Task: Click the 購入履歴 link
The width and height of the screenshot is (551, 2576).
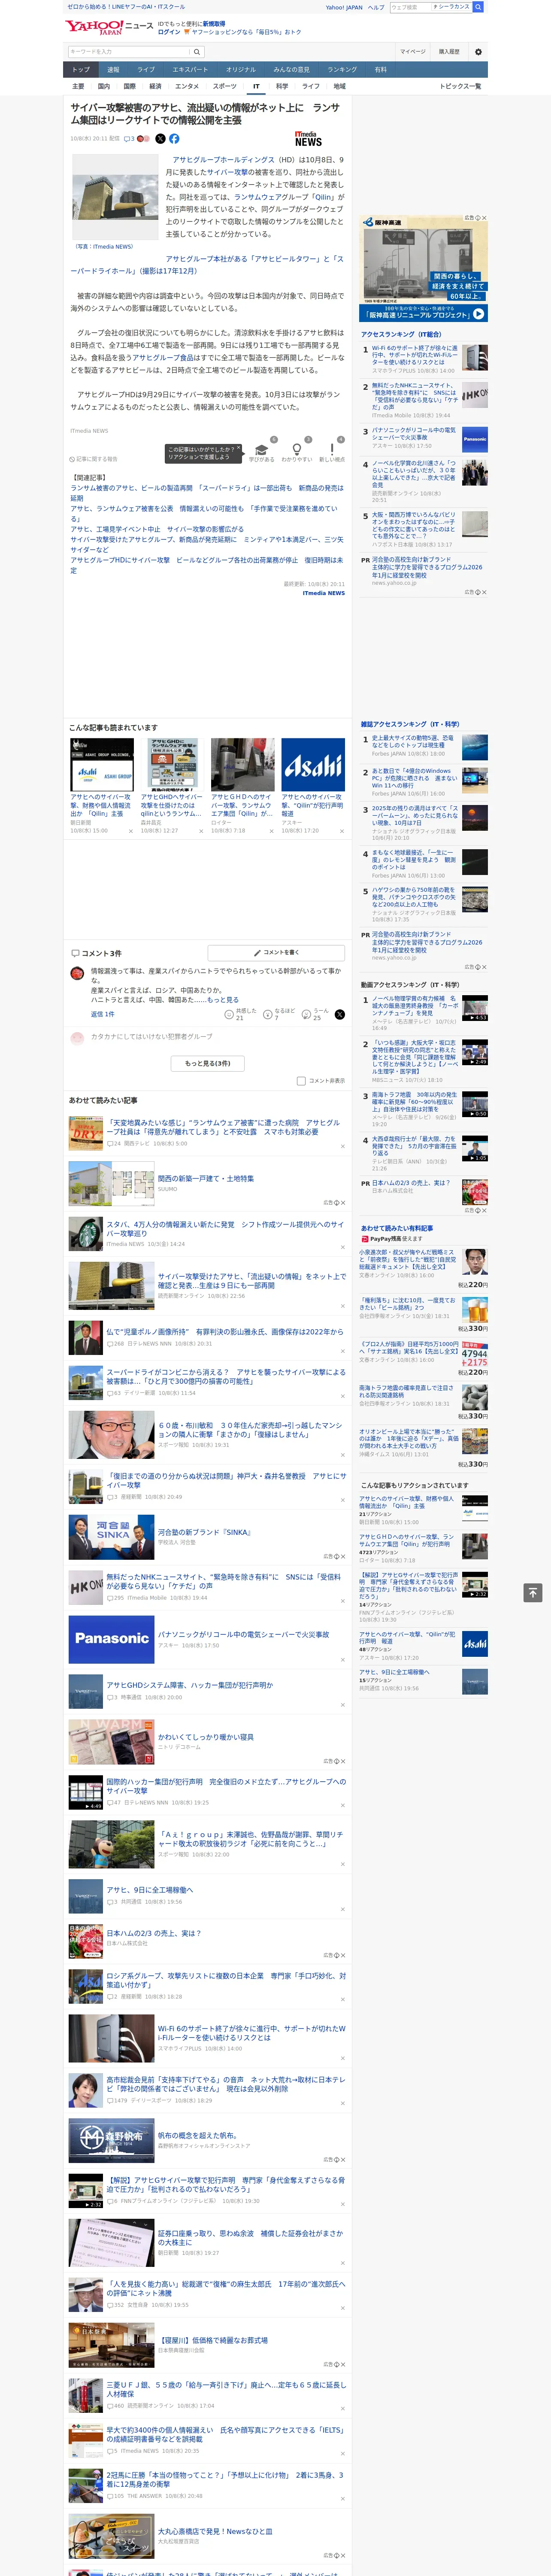Action: coord(449,51)
